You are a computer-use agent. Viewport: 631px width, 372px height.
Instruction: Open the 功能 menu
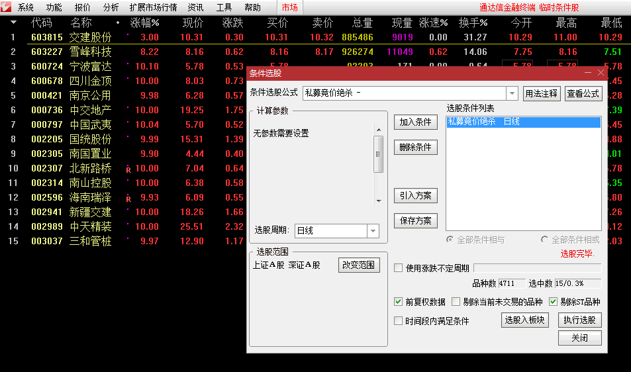(x=54, y=7)
